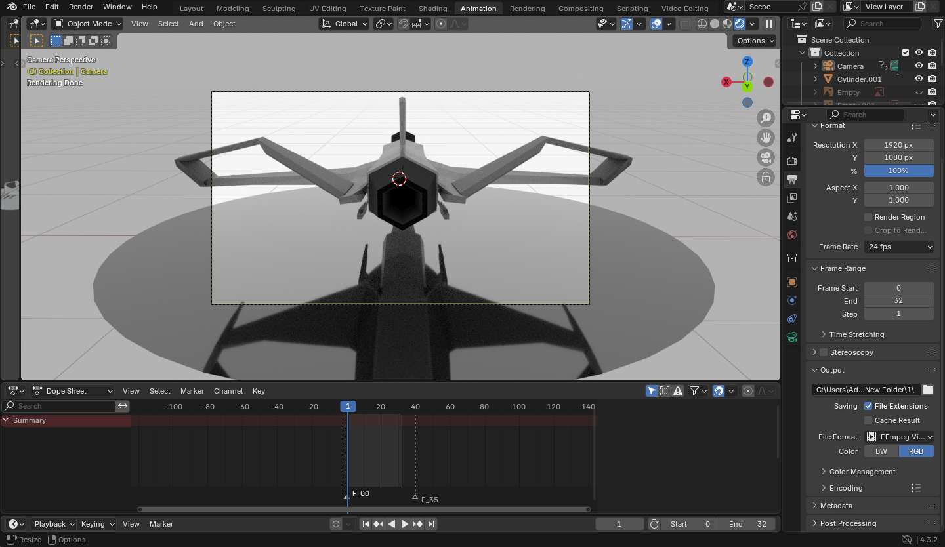Open the Render menu

(81, 7)
